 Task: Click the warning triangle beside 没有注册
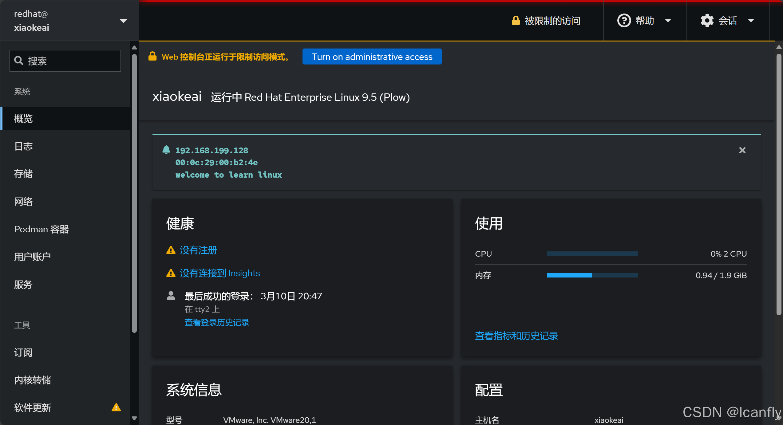tap(171, 250)
